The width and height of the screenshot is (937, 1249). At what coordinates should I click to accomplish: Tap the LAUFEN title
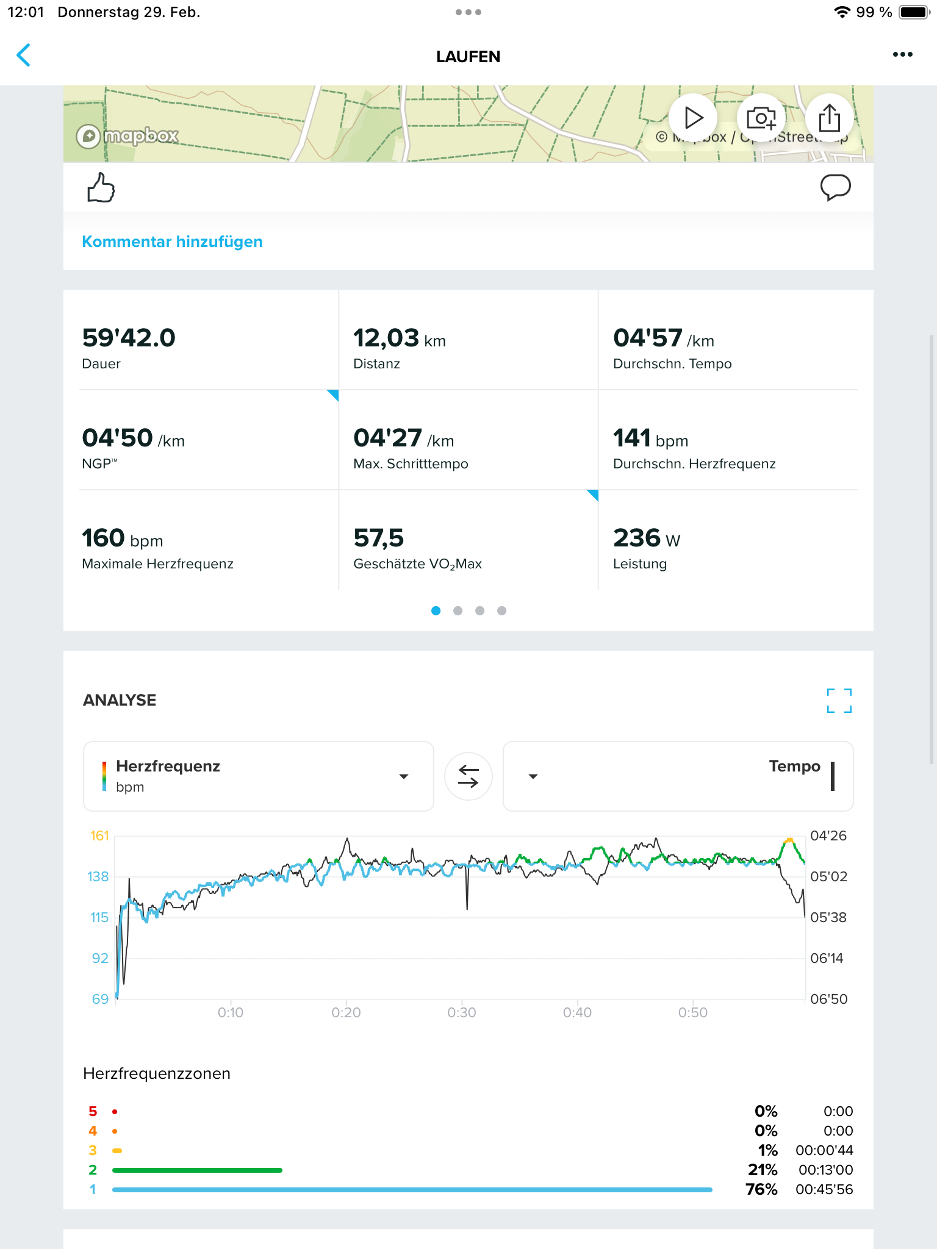[x=468, y=57]
